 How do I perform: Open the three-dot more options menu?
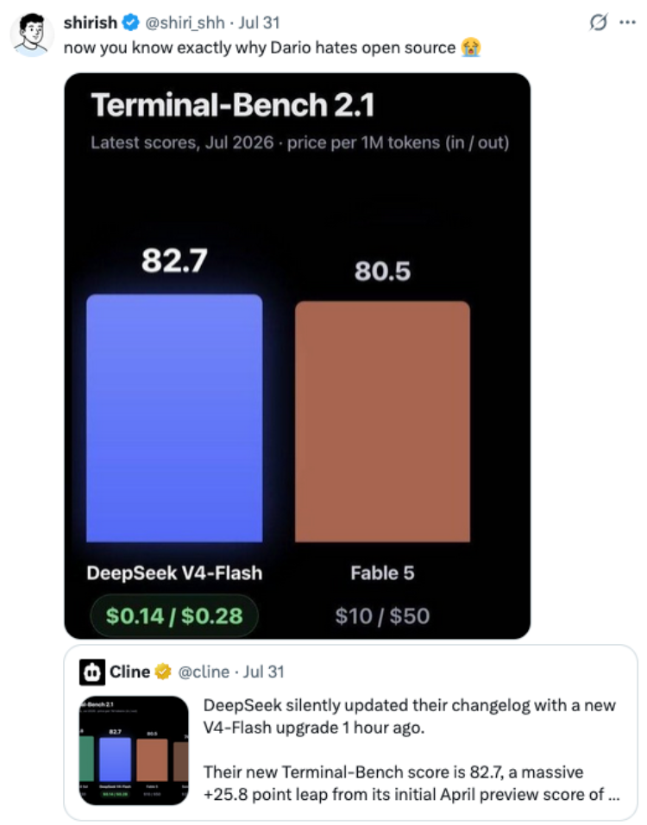click(627, 22)
